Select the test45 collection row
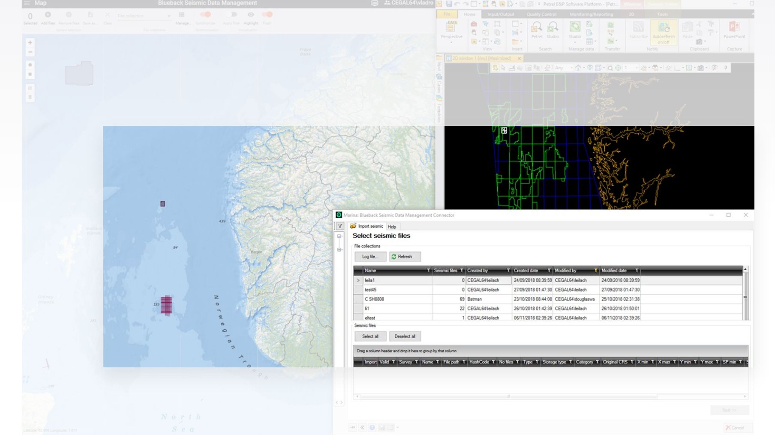Screen dimensions: 775x435 click(548, 289)
